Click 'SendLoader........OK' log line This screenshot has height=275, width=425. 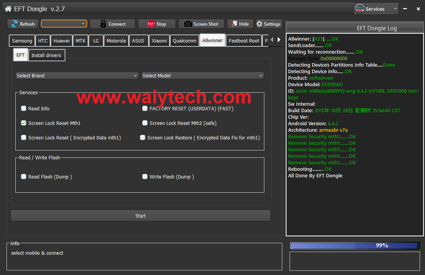(310, 45)
